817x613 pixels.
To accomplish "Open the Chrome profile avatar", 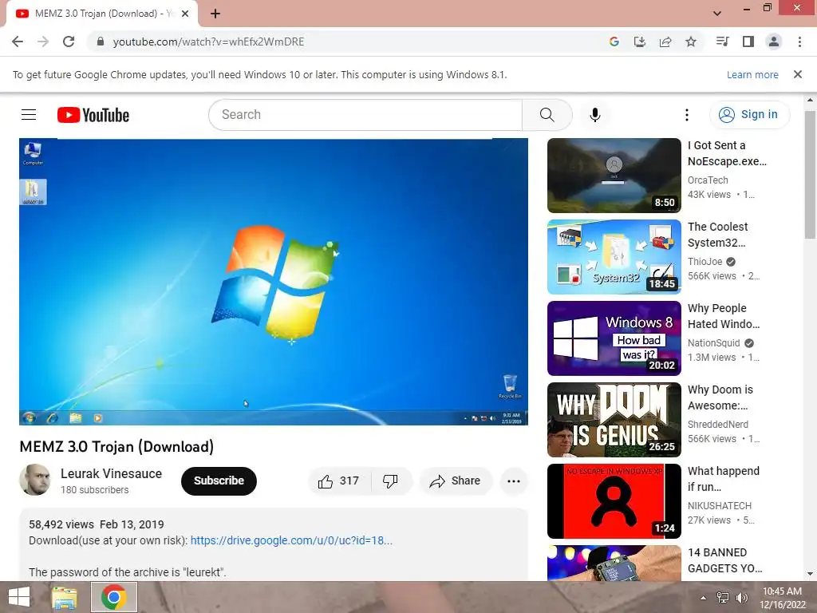I will coord(774,42).
